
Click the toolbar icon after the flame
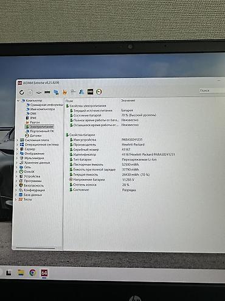point(73,92)
